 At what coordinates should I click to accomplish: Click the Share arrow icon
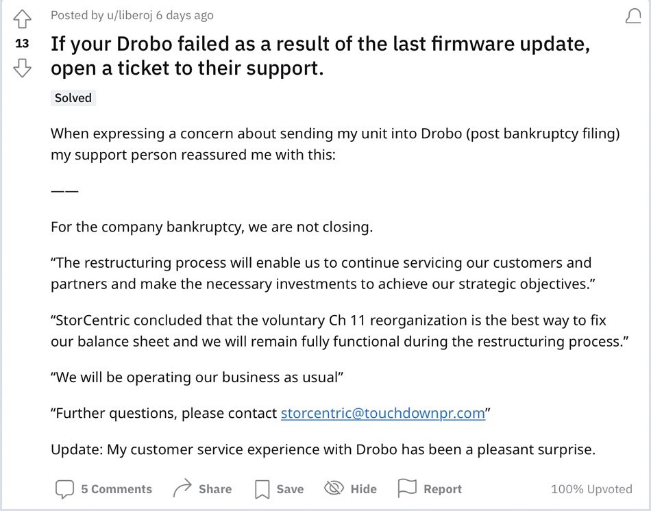pyautogui.click(x=182, y=488)
